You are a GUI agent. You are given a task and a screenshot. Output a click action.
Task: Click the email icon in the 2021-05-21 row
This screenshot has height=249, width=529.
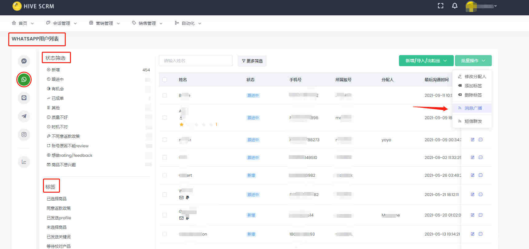pyautogui.click(x=181, y=198)
